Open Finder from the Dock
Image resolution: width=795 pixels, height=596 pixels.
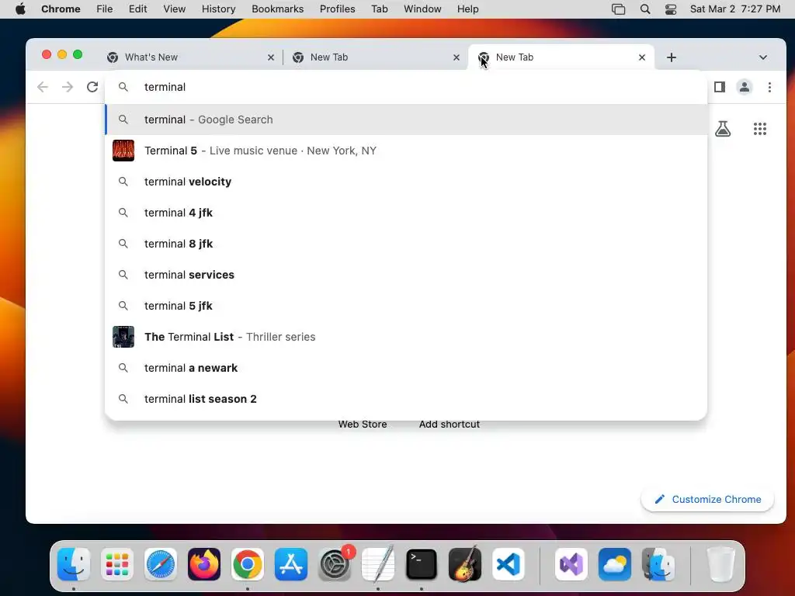coord(74,564)
